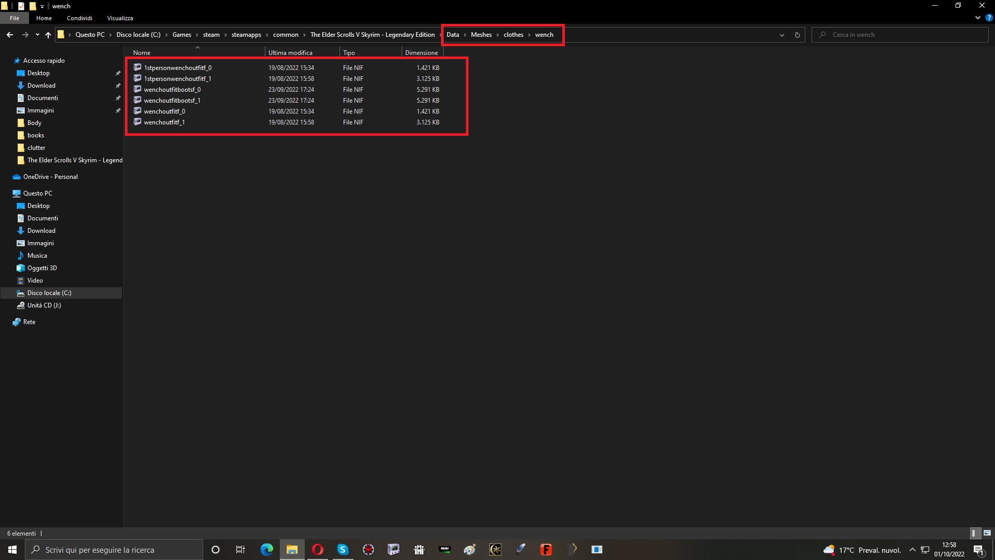Image resolution: width=995 pixels, height=560 pixels.
Task: Open Task View on taskbar
Action: point(240,550)
